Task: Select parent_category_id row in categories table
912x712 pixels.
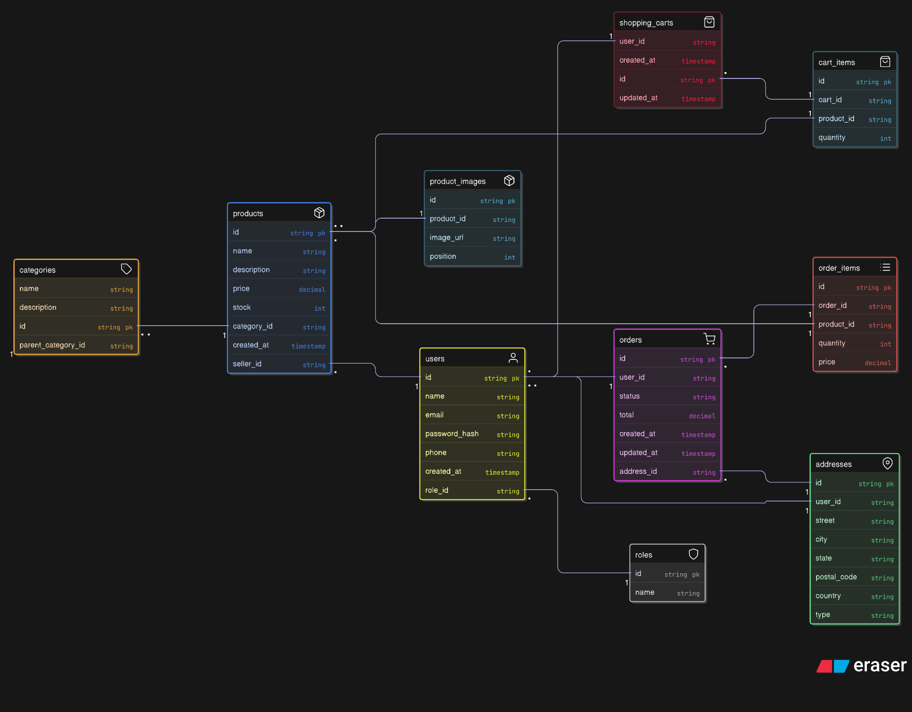Action: (x=76, y=345)
